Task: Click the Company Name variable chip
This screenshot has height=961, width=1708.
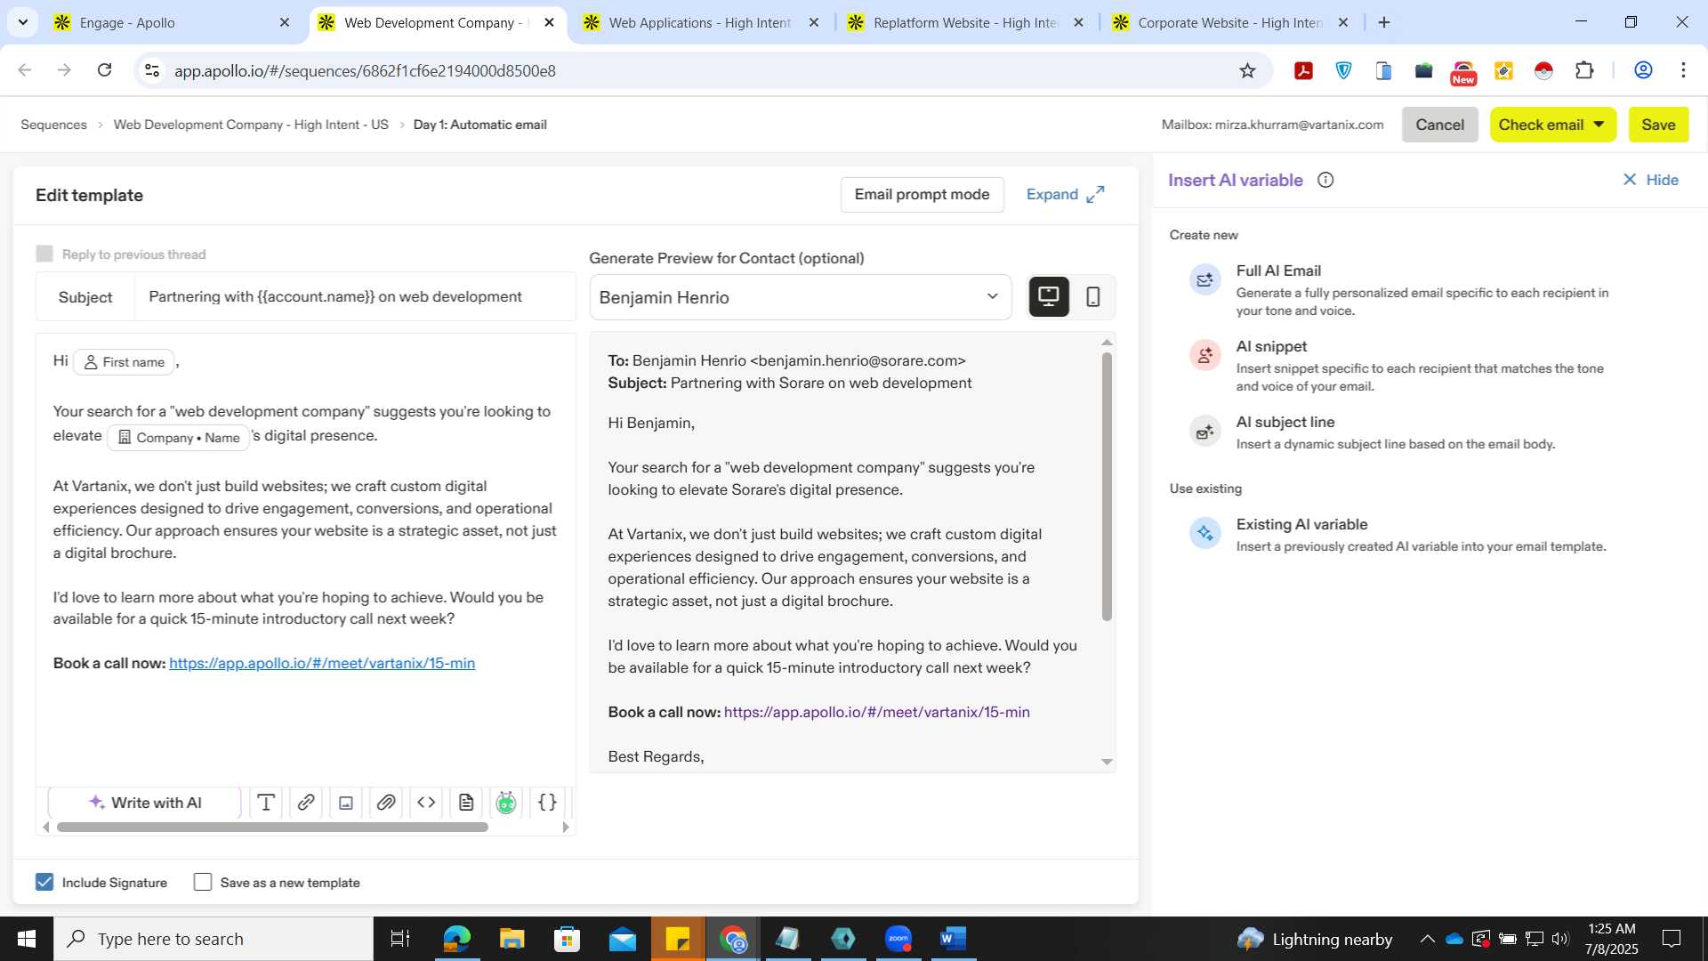Action: [178, 438]
